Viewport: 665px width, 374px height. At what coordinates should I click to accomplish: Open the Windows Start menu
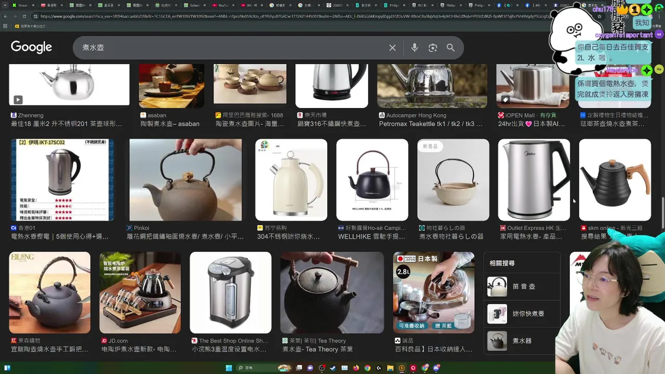pos(229,368)
